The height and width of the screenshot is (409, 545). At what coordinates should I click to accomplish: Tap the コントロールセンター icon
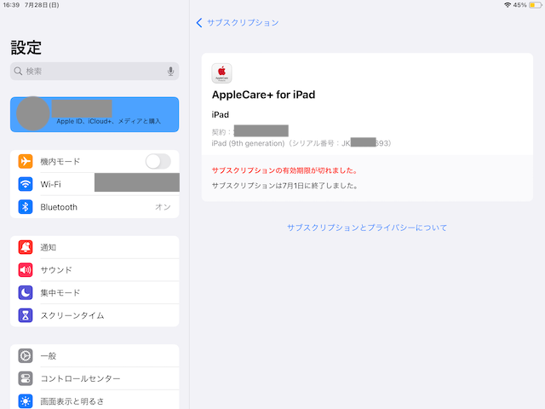26,378
